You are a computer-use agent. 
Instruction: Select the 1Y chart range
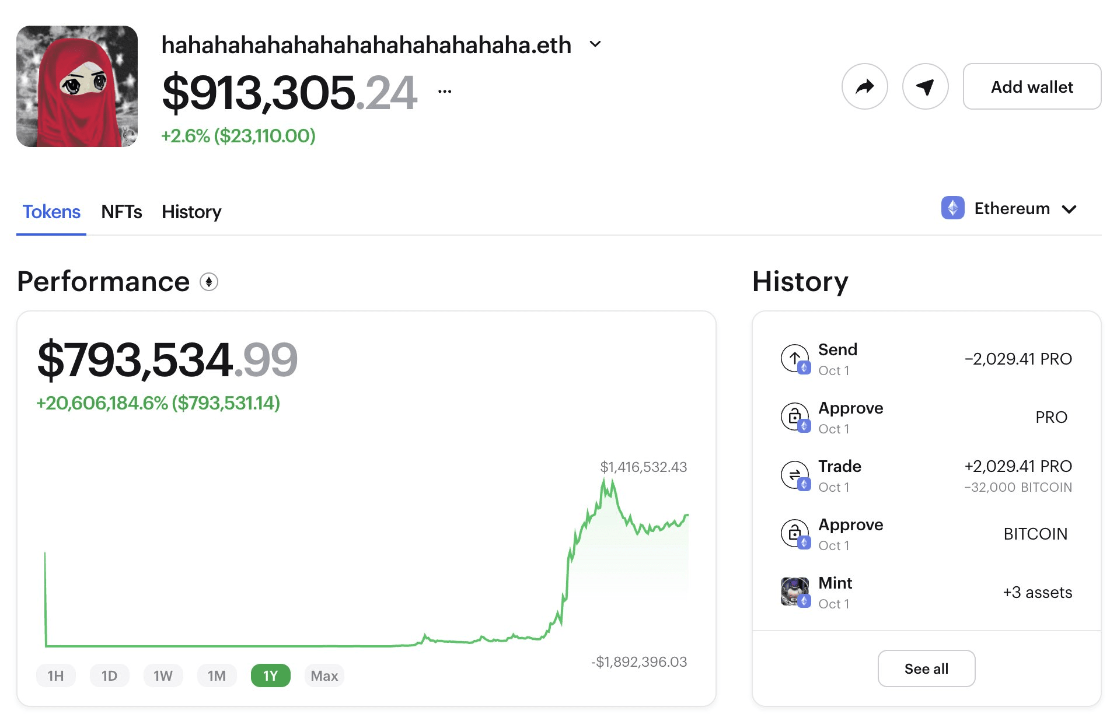(271, 675)
